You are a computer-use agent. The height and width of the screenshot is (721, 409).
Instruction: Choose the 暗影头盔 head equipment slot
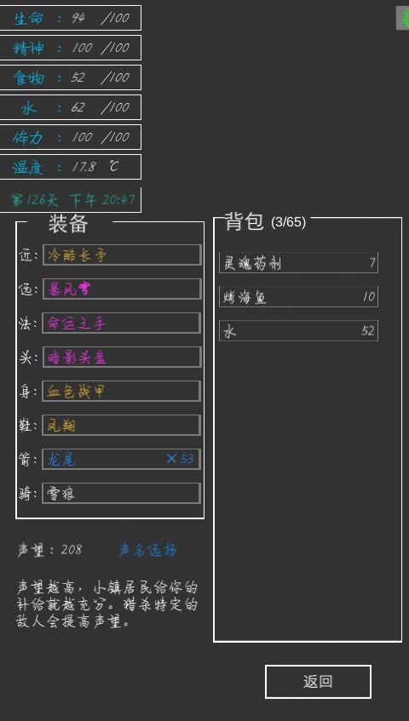point(122,357)
